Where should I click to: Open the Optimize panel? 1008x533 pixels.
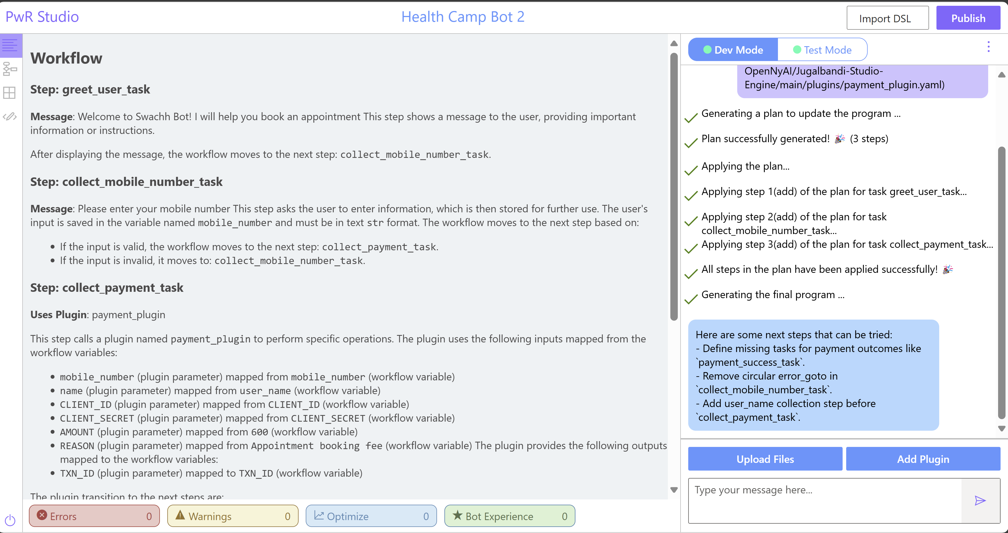point(371,516)
